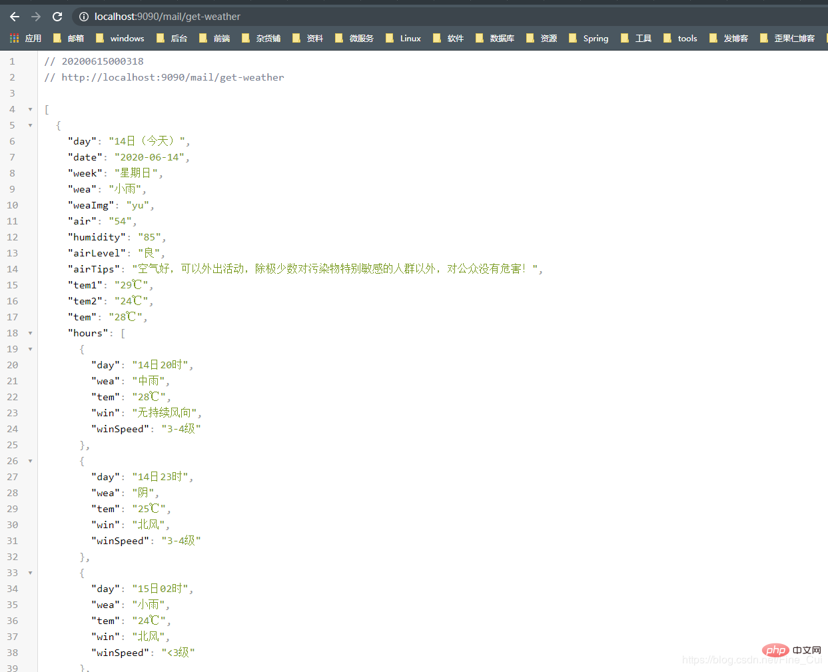
Task: Select the wea value "中雨"
Action: coord(149,381)
